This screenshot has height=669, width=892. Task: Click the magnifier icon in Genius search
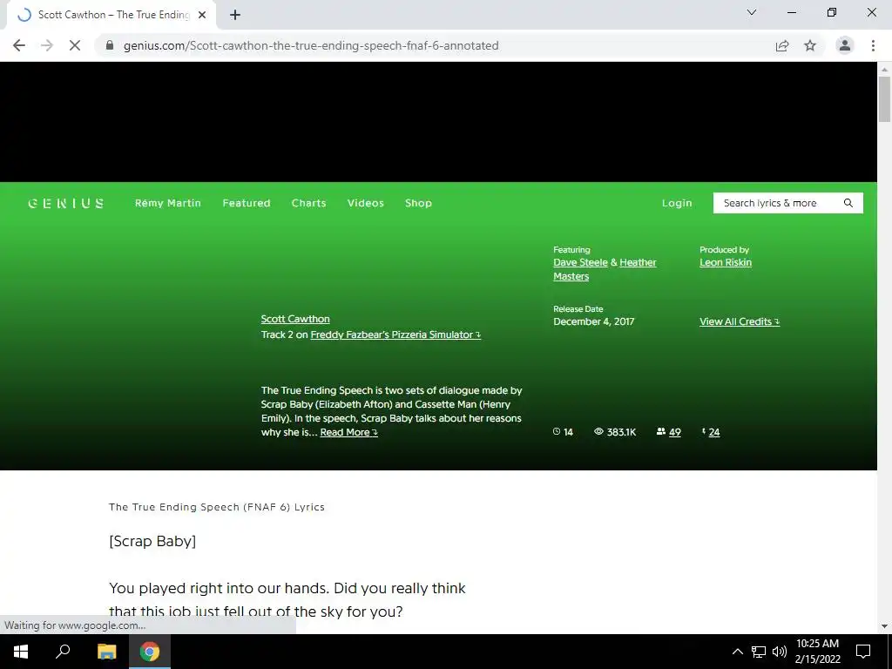848,203
